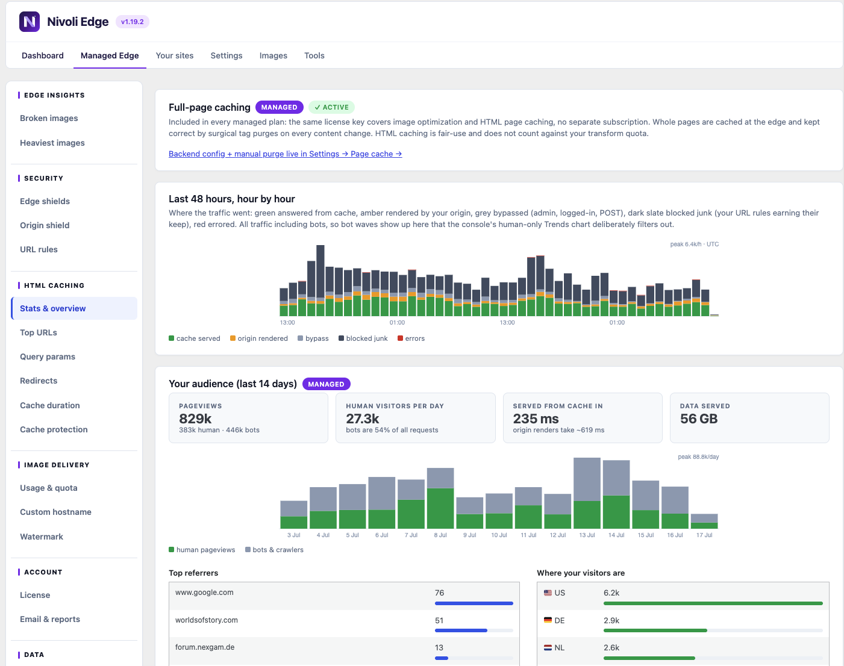Click the v1.19.2 version badge
Image resolution: width=844 pixels, height=666 pixels.
pyautogui.click(x=133, y=22)
